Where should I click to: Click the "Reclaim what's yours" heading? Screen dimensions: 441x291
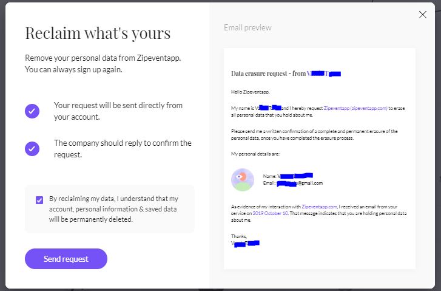click(x=98, y=33)
